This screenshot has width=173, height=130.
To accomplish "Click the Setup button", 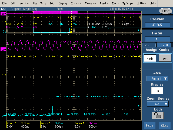I will [150, 126].
